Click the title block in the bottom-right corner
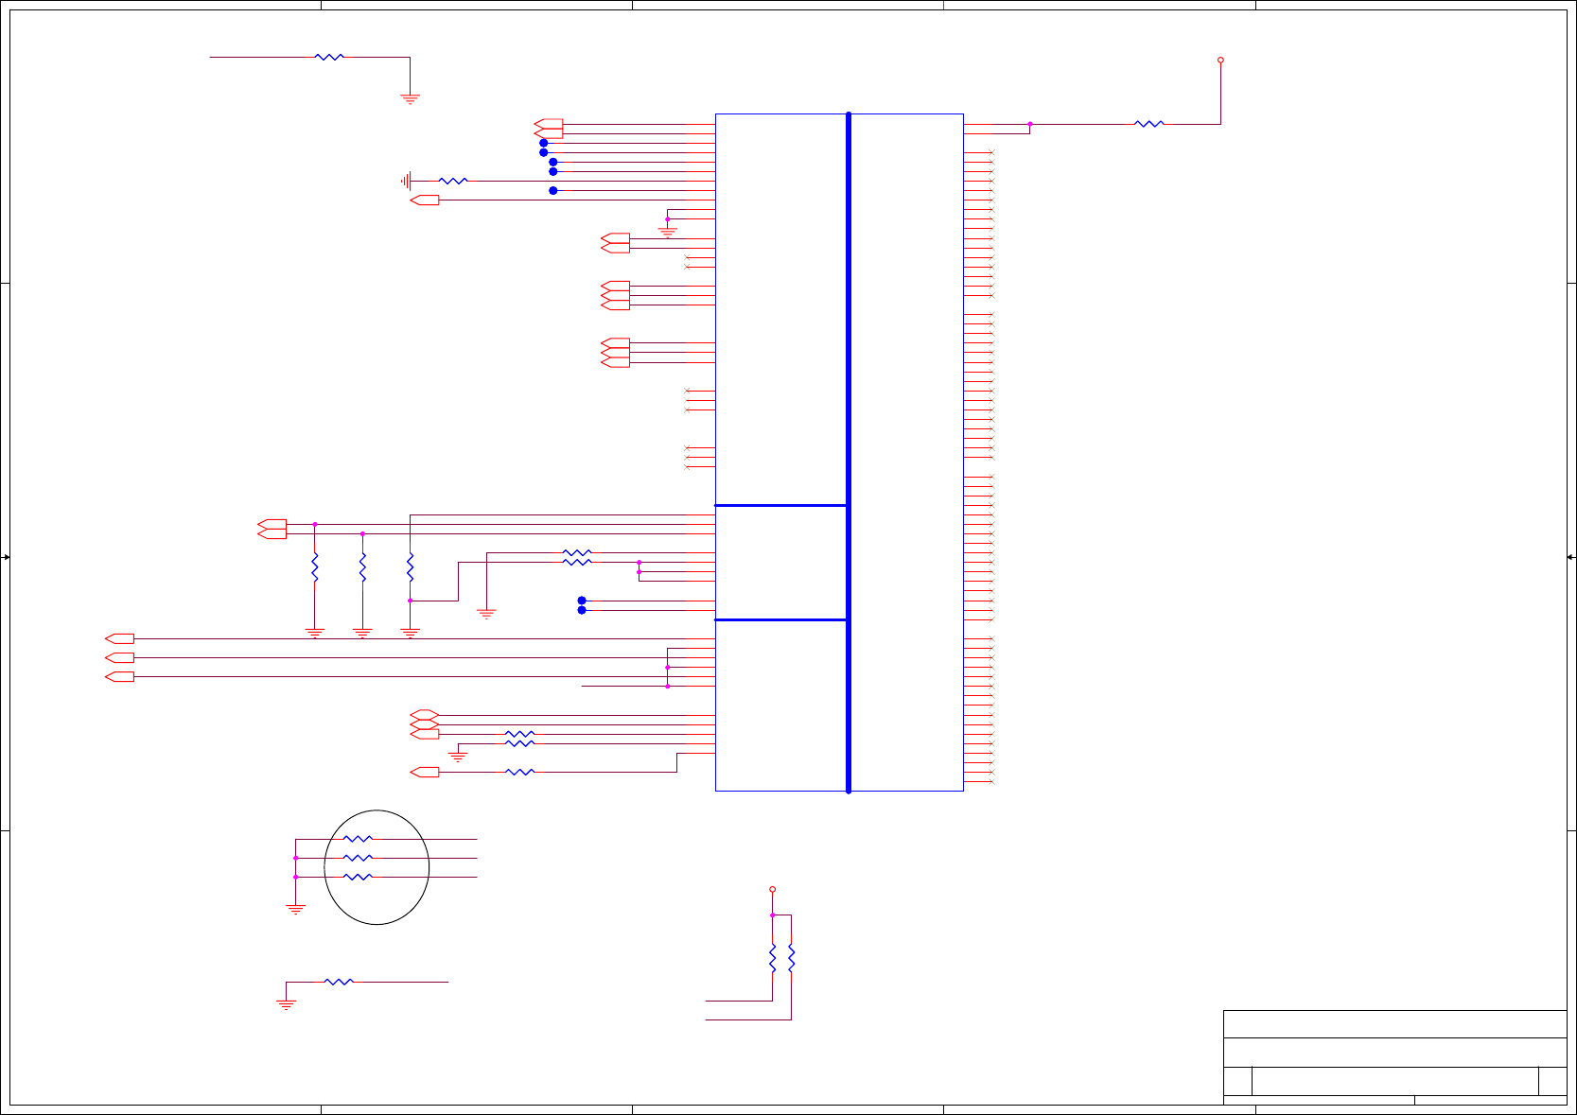Screen dimensions: 1577x1115 (x=1394, y=1056)
